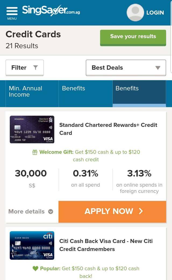
Task: Click the green heart Popular icon
Action: (x=35, y=269)
